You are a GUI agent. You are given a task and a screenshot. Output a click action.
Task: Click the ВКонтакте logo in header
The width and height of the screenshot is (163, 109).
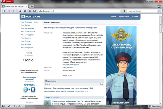(31, 16)
